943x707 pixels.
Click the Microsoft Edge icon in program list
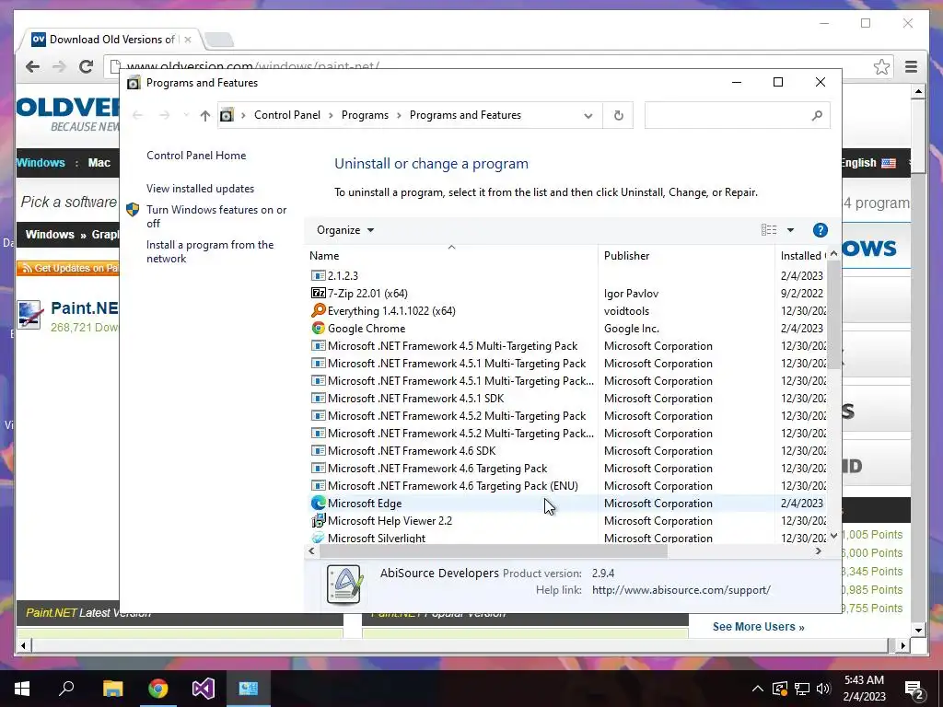(x=318, y=504)
